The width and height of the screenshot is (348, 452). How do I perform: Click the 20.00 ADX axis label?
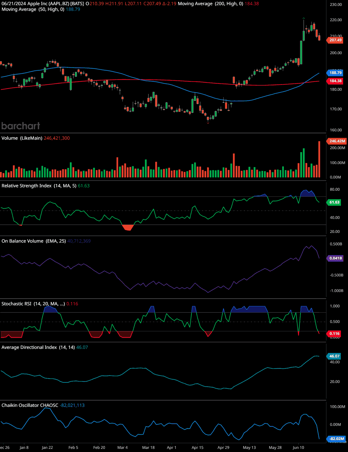pos(335,382)
